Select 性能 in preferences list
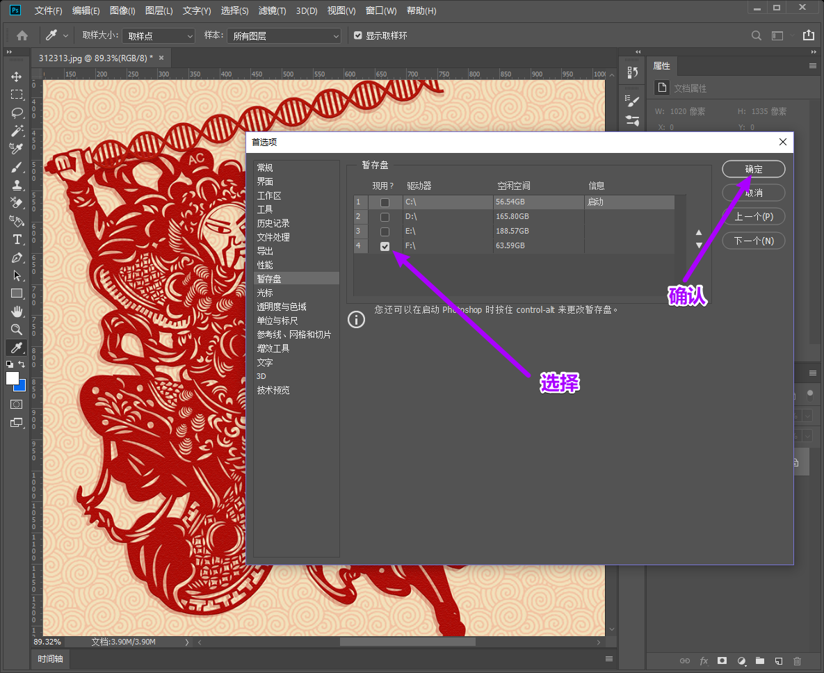Screen dimensions: 824x673 (x=265, y=265)
